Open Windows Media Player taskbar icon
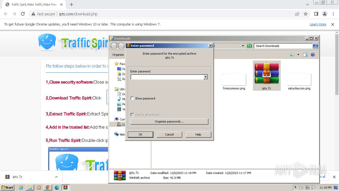This screenshot has width=339, height=191. (x=39, y=188)
